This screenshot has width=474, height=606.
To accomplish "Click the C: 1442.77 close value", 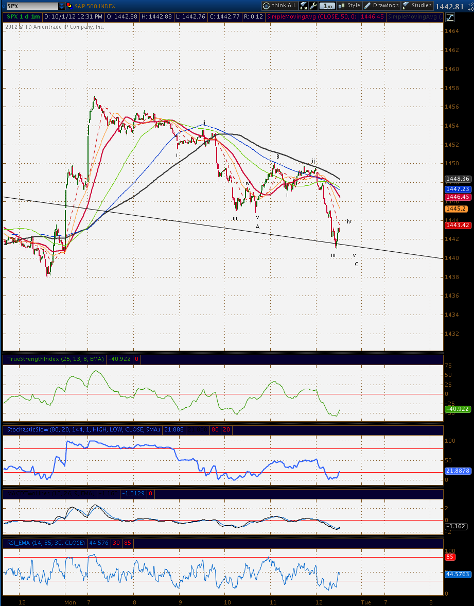I will [224, 16].
